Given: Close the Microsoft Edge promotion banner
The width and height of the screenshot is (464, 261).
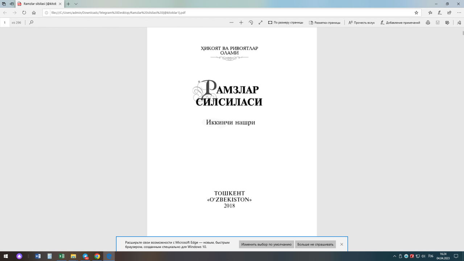Looking at the screenshot, I should click(x=341, y=244).
